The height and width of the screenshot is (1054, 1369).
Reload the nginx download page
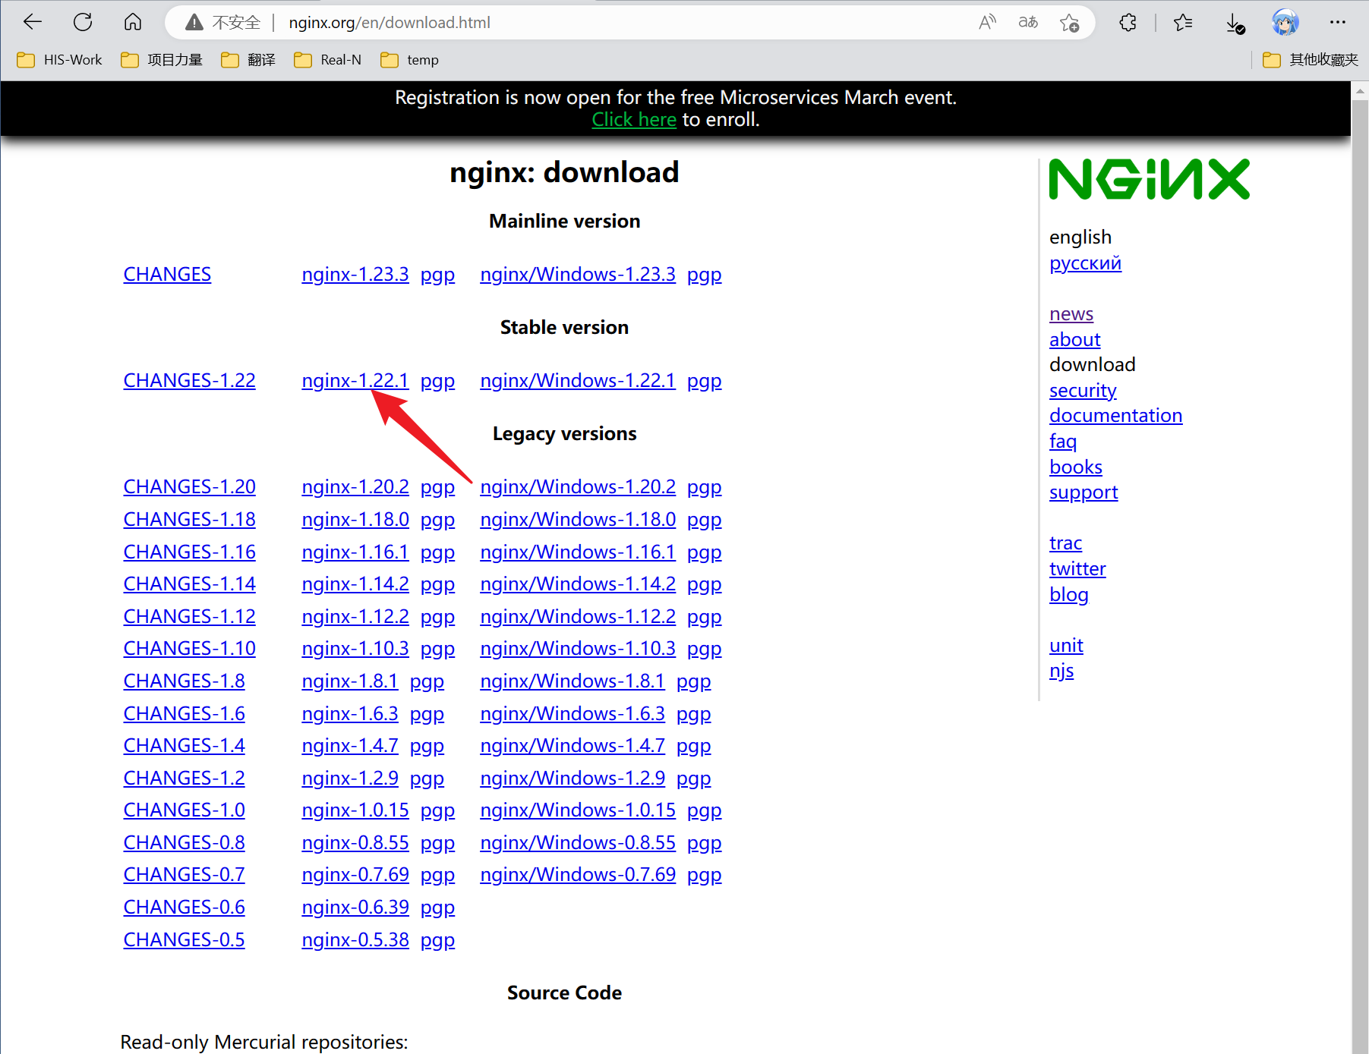(x=83, y=22)
